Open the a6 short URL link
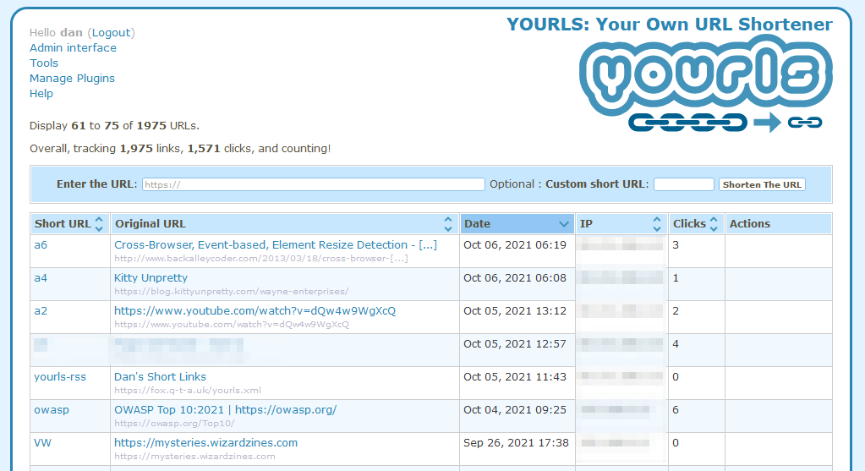The width and height of the screenshot is (865, 471). click(x=41, y=245)
